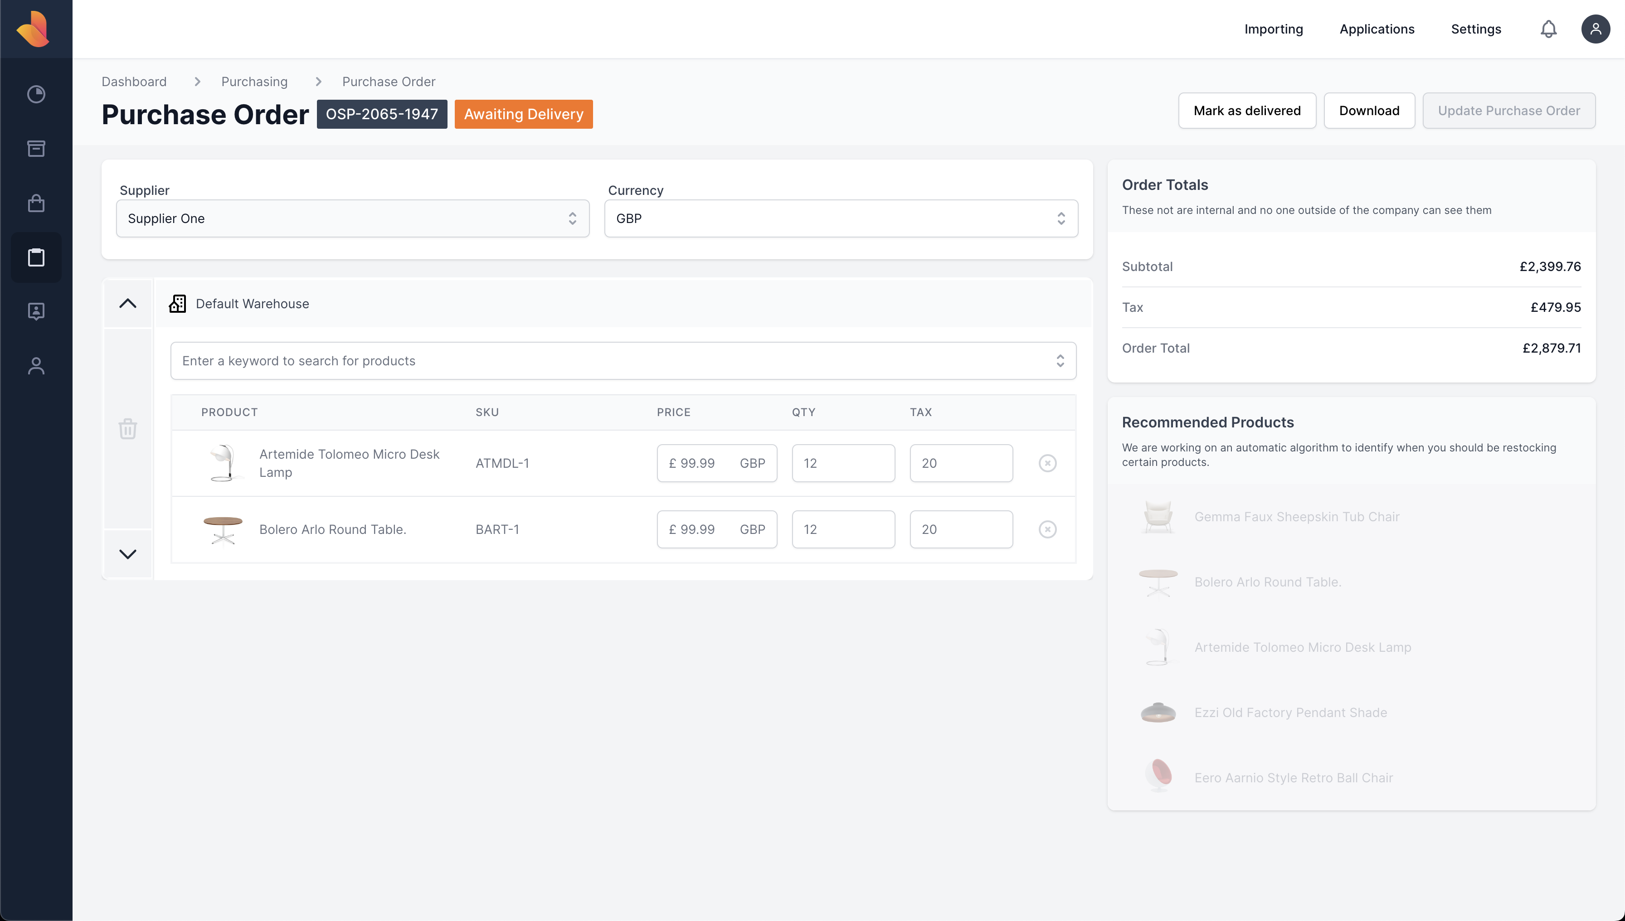
Task: Open the GBP currency dropdown
Action: point(840,219)
